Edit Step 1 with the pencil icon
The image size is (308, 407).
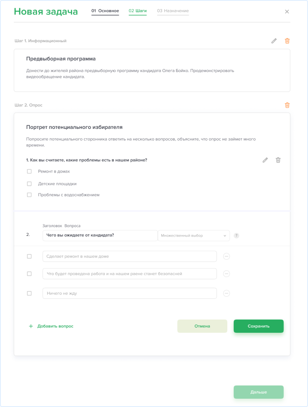(274, 41)
